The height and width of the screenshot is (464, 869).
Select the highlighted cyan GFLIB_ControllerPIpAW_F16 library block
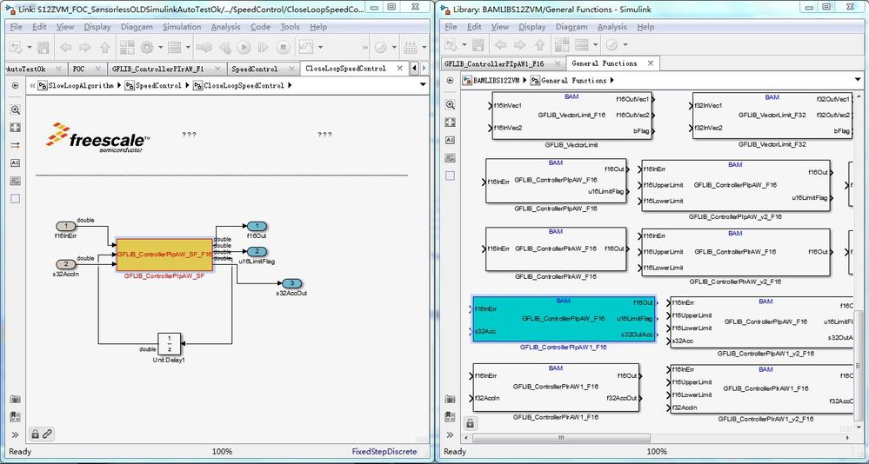pyautogui.click(x=565, y=319)
